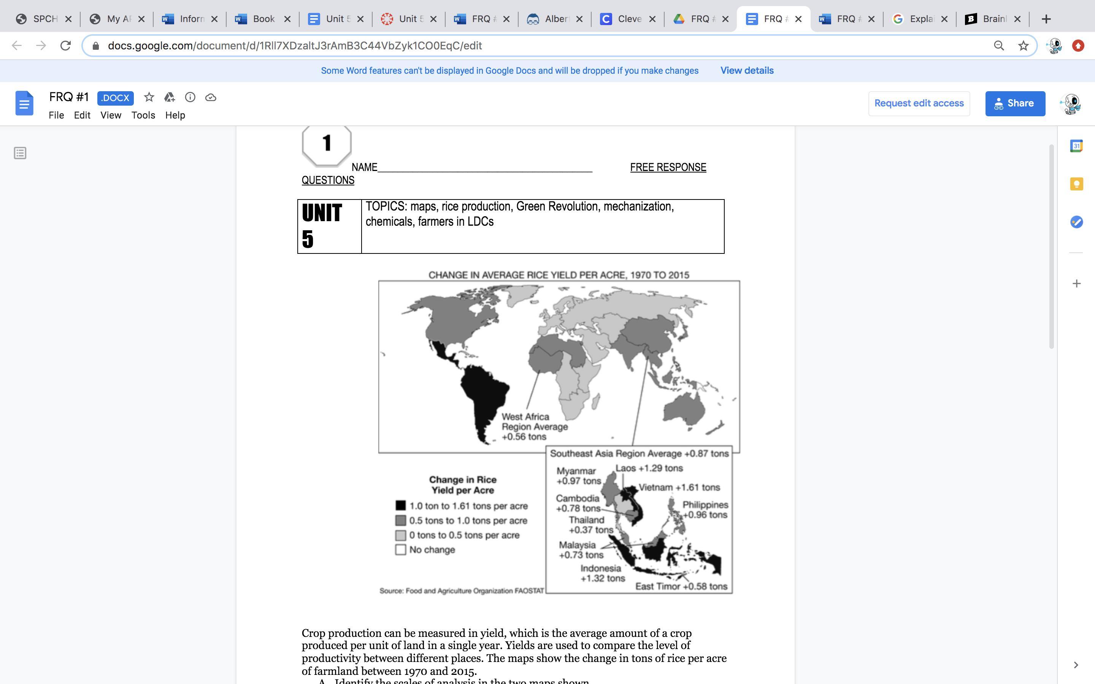Screen dimensions: 1095x684
Task: Click the Get Add-ons plus icon
Action: (1076, 283)
